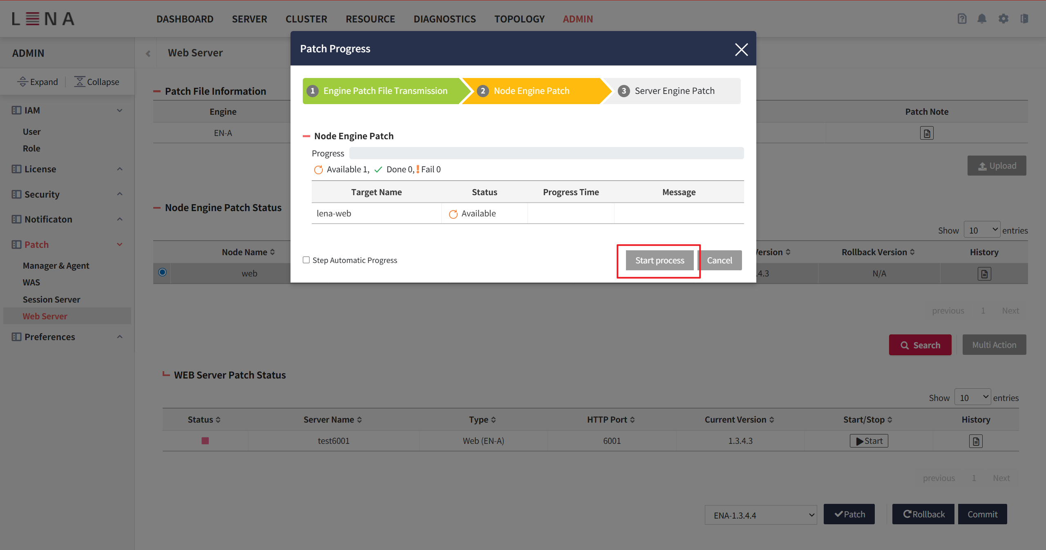Open Manager & Agent in Patch menu

[56, 266]
